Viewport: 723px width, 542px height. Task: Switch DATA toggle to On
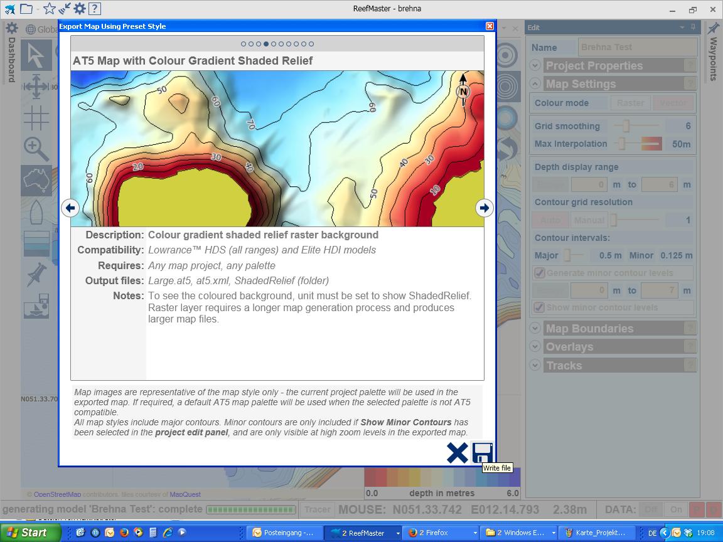point(675,509)
